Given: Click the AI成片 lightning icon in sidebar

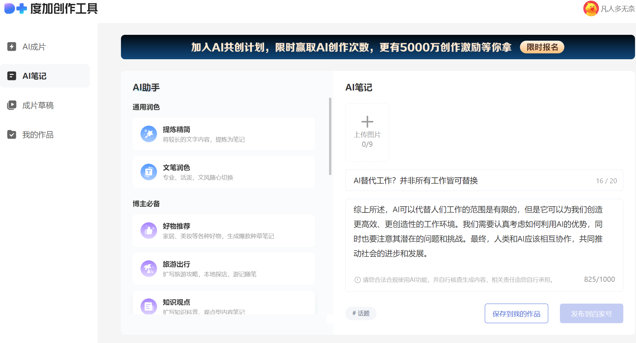Looking at the screenshot, I should click(12, 47).
